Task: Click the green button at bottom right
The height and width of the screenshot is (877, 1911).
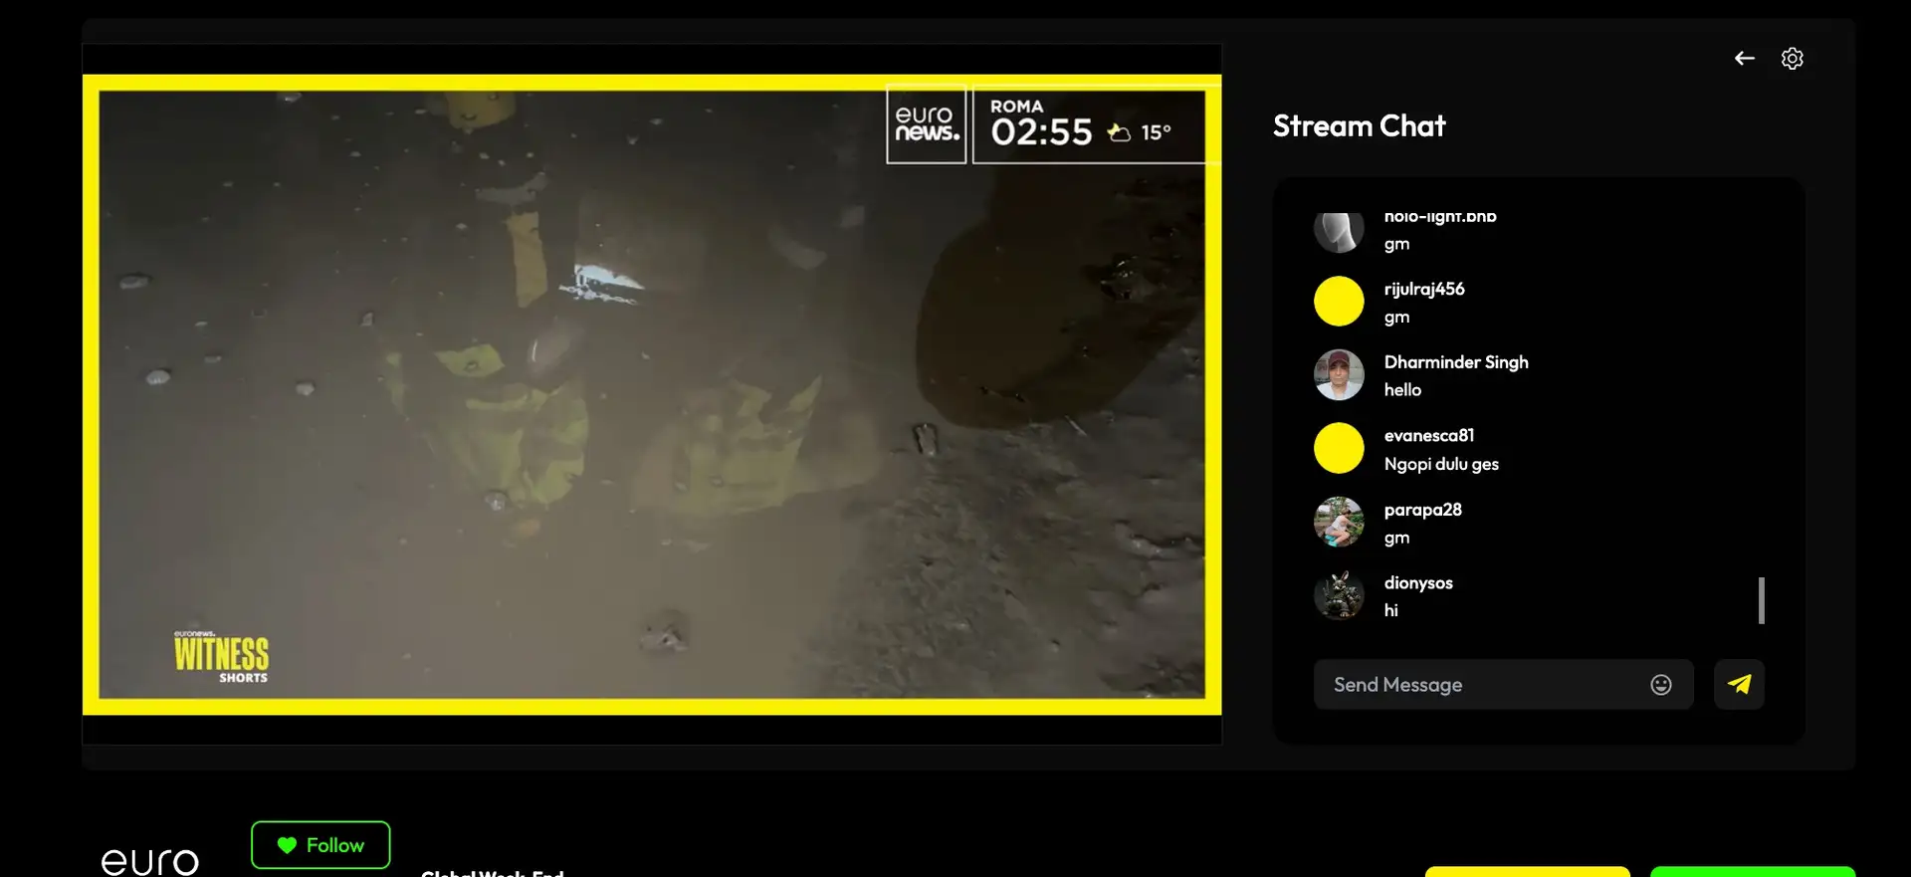Action: coord(1752,872)
